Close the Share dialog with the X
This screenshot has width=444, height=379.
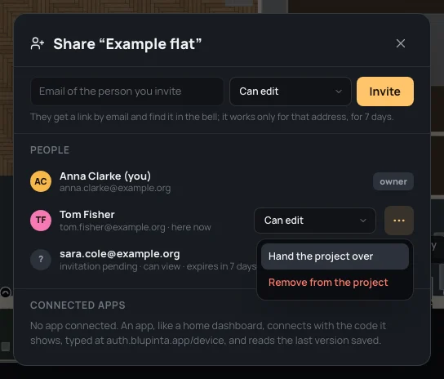pyautogui.click(x=401, y=43)
